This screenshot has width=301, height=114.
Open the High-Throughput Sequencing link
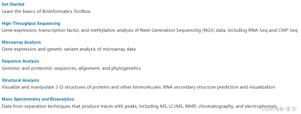[31, 23]
